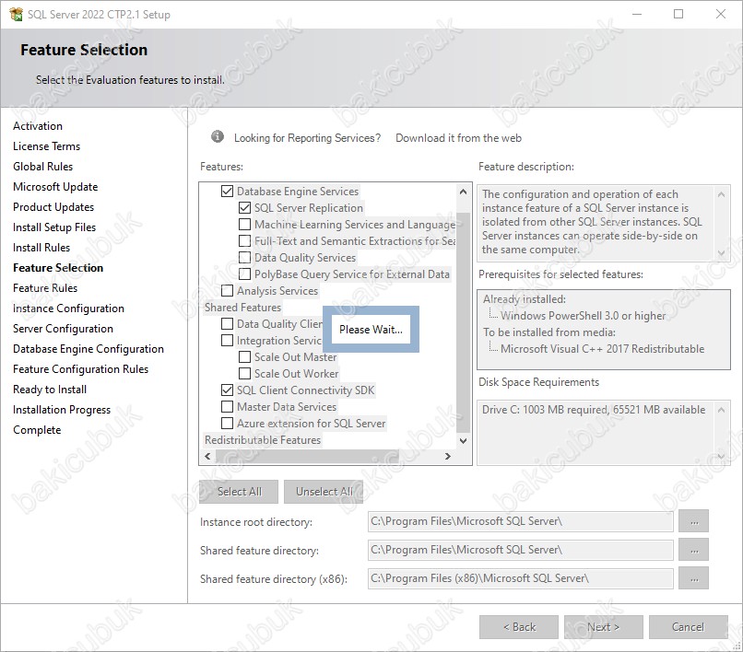Select the Activation step in the sidebar
The width and height of the screenshot is (743, 652).
(38, 126)
